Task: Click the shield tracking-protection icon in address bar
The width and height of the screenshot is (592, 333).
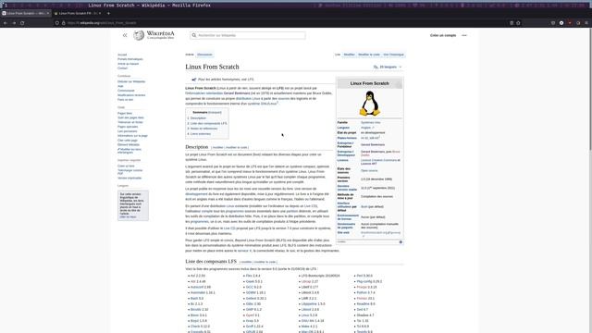Action: tap(57, 23)
